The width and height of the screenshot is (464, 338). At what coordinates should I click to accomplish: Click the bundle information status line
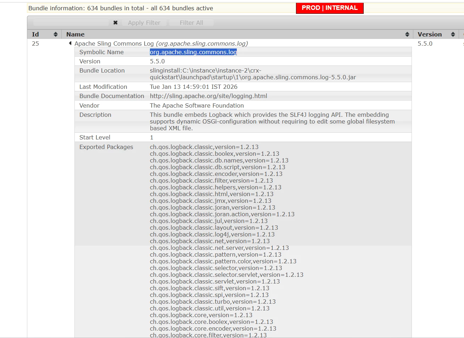tap(121, 8)
